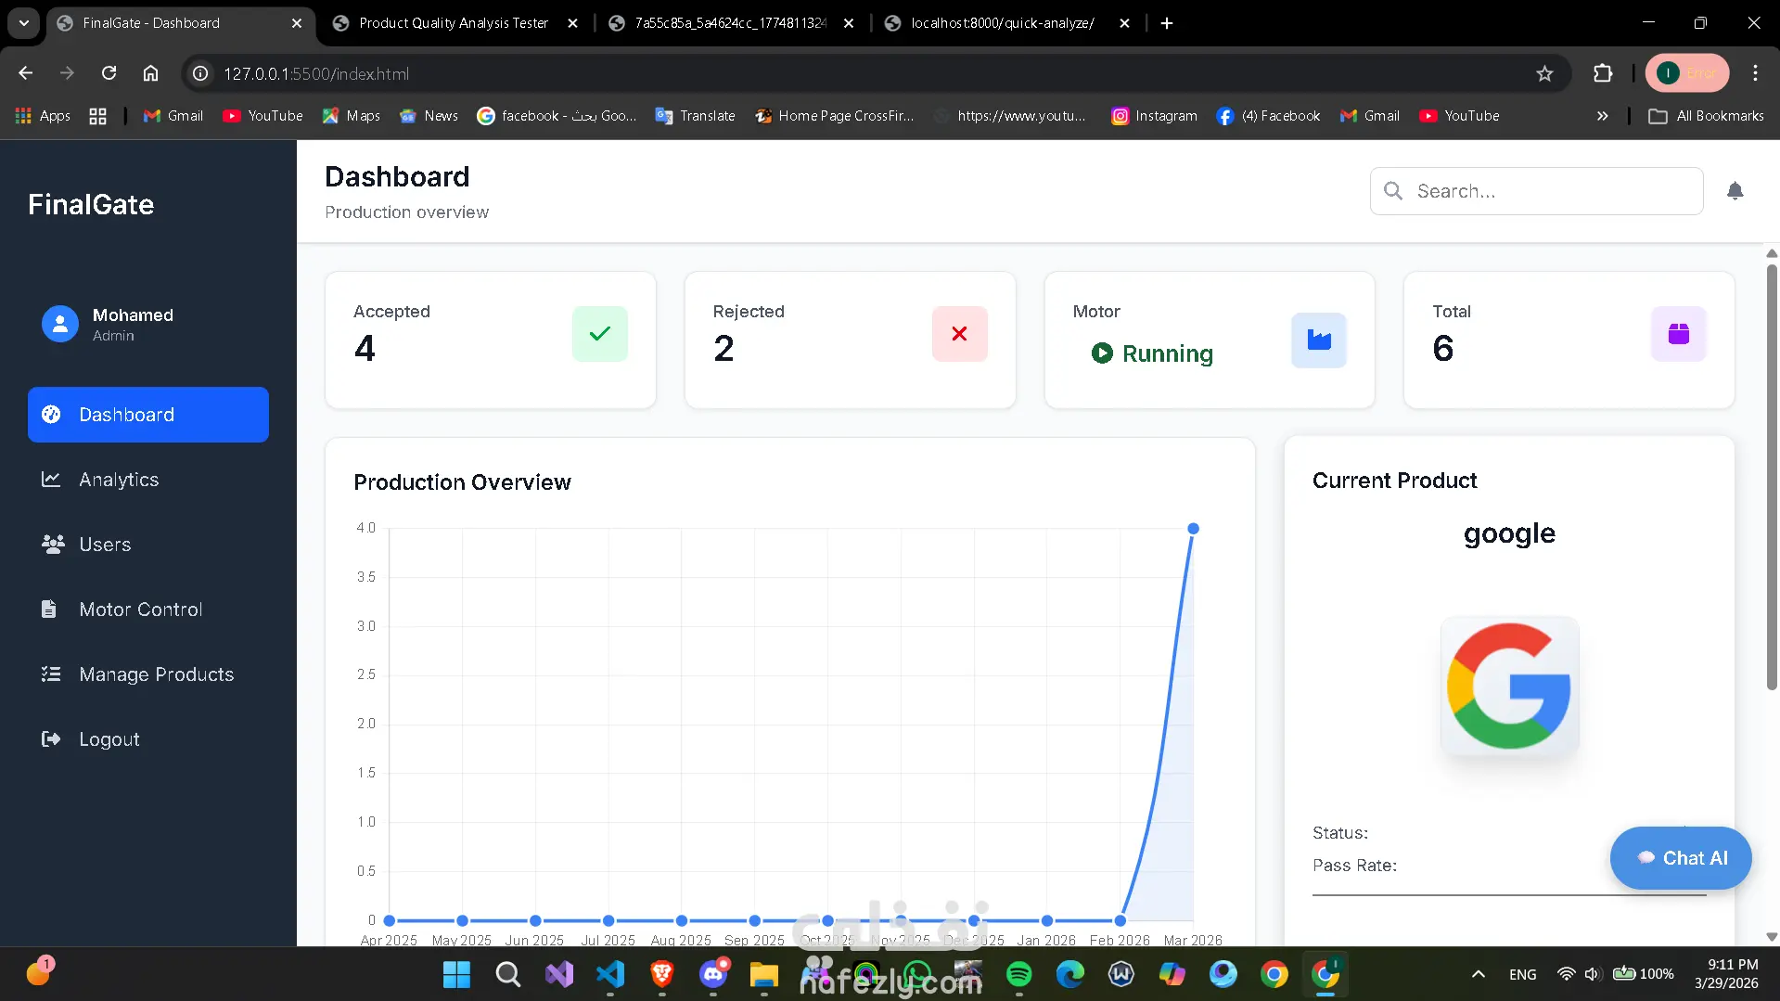Viewport: 1780px width, 1001px height.
Task: Close the FinalGate Dashboard tab
Action: (x=297, y=23)
